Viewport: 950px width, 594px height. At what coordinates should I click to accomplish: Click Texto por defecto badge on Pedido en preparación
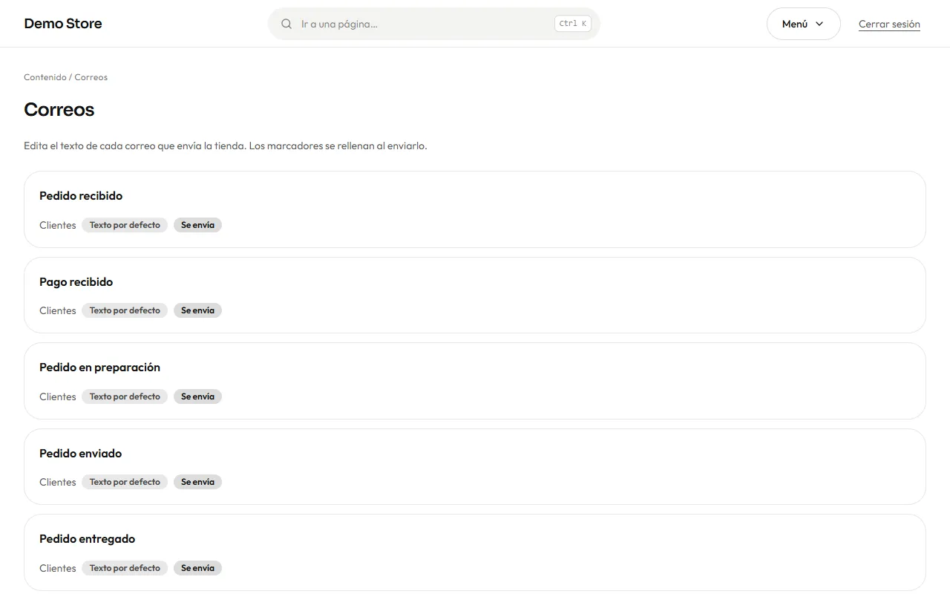(x=125, y=396)
